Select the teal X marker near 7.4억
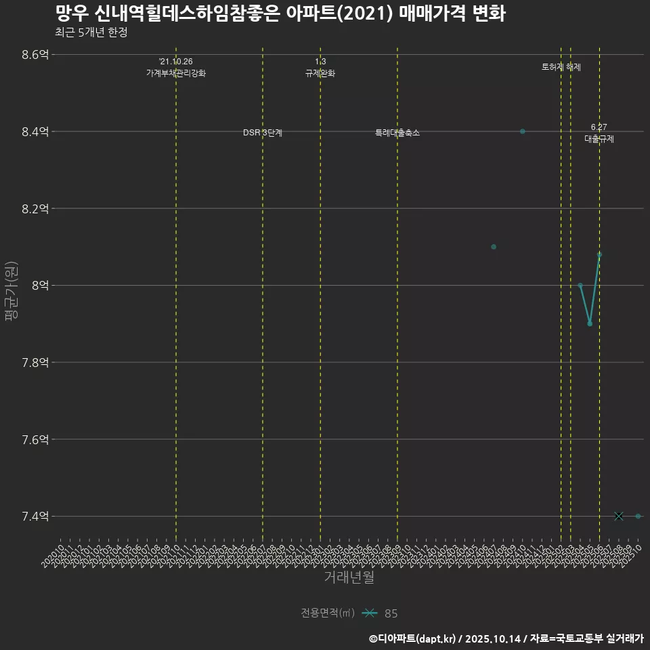650x650 pixels. [x=618, y=515]
